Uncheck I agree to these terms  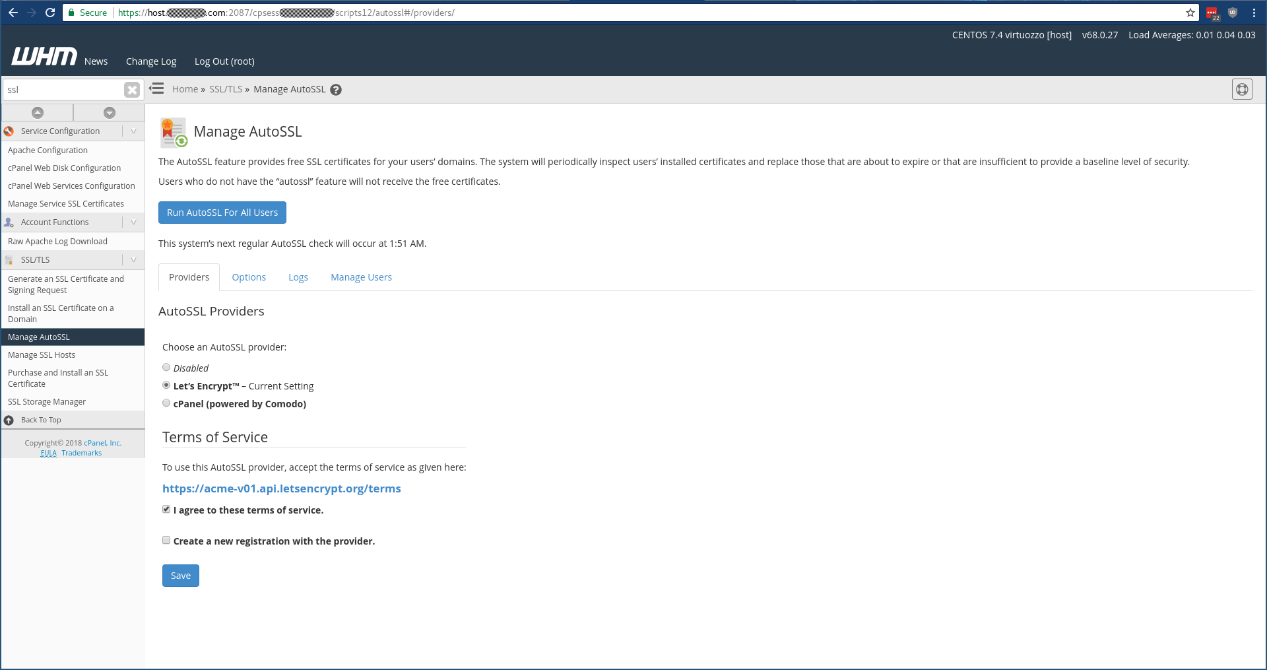166,510
